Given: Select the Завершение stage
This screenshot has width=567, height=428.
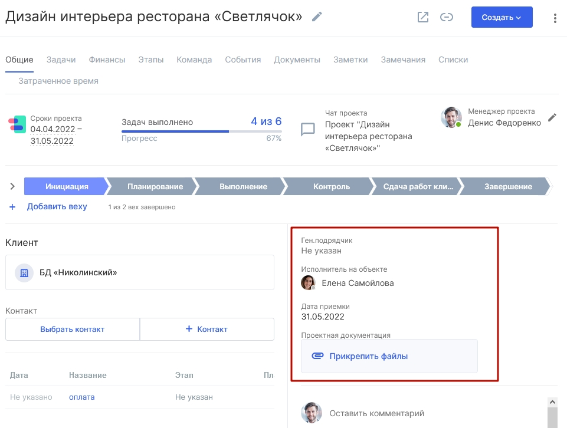Looking at the screenshot, I should [x=508, y=186].
